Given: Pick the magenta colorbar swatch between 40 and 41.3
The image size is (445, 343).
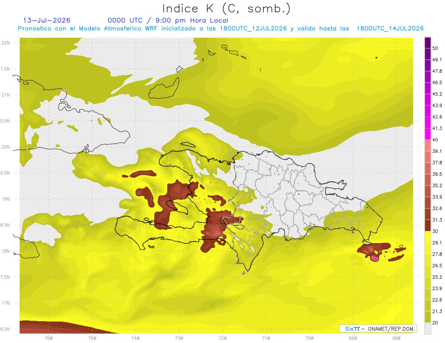Looking at the screenshot, I should pyautogui.click(x=428, y=134).
